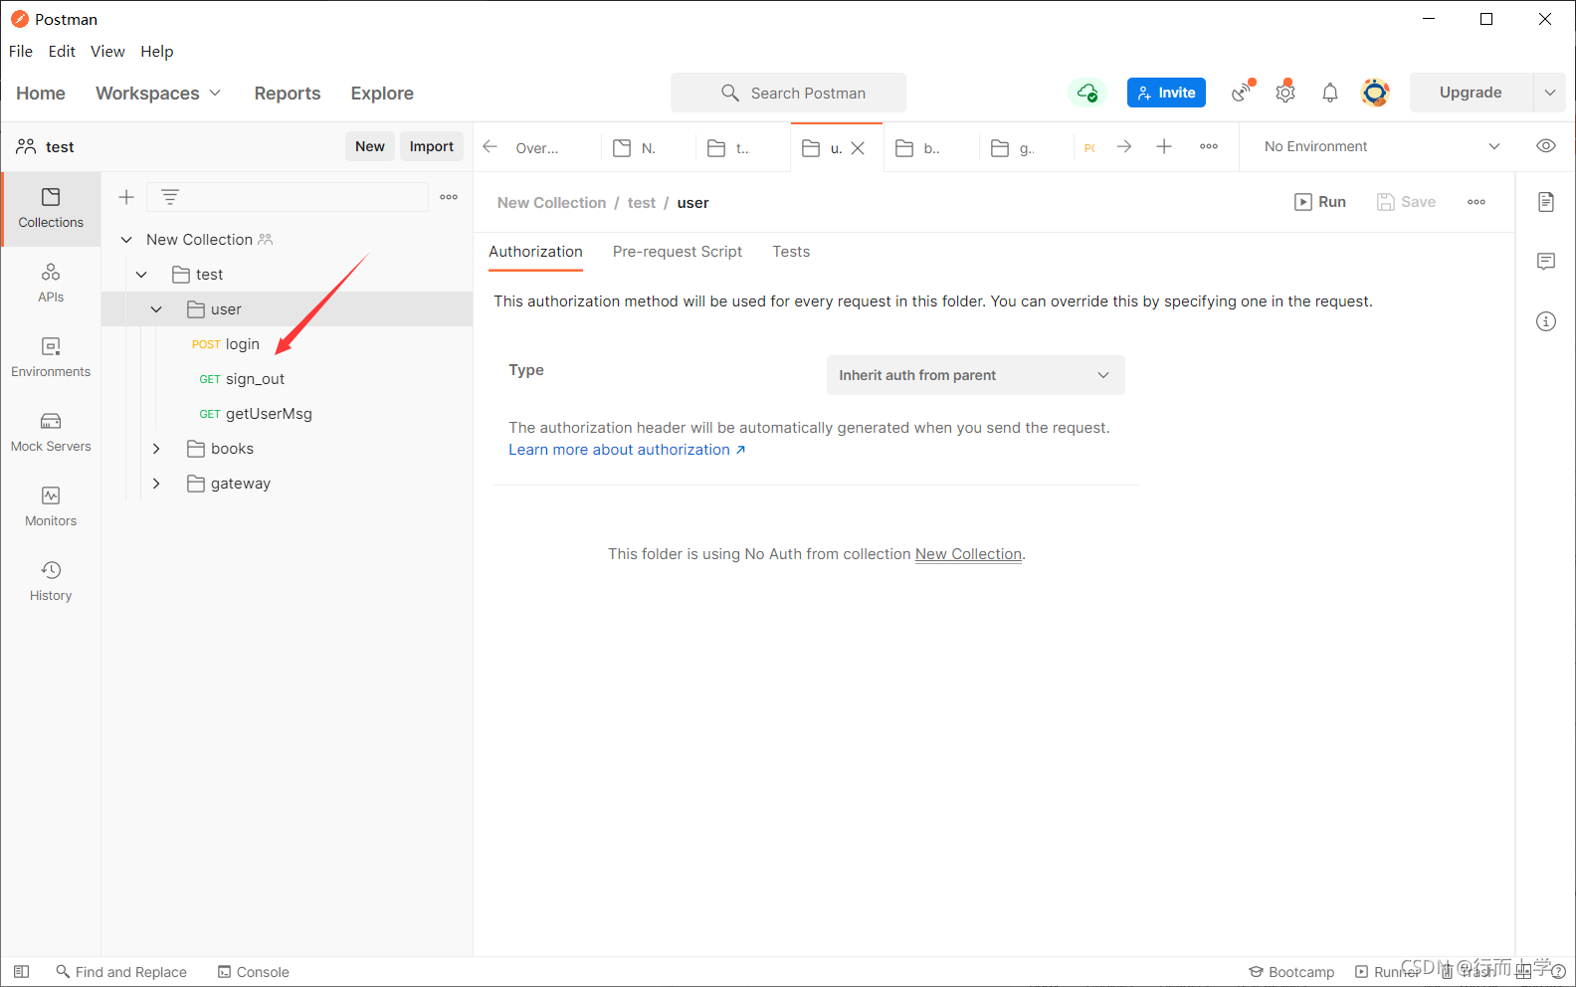Open the Reports page
The width and height of the screenshot is (1576, 987).
tap(288, 94)
